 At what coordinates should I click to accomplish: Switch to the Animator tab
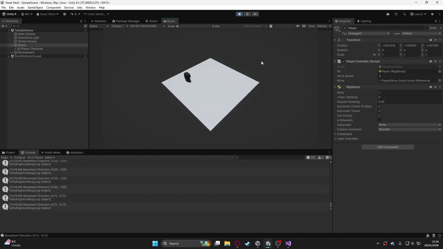click(99, 21)
